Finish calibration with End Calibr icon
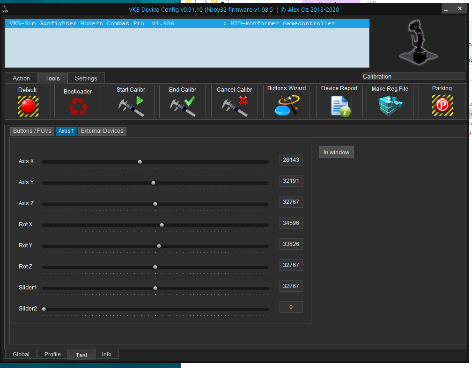This screenshot has height=368, width=472. tap(183, 106)
